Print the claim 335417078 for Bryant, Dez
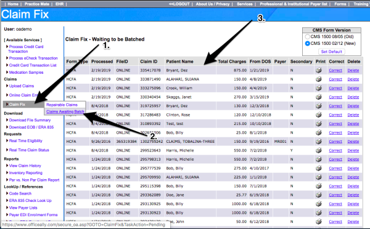The width and height of the screenshot is (370, 229). tap(319, 70)
